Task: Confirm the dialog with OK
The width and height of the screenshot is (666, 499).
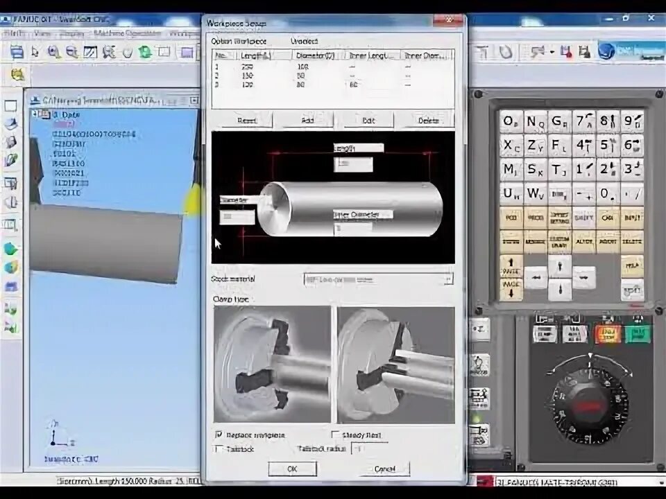Action: [292, 469]
